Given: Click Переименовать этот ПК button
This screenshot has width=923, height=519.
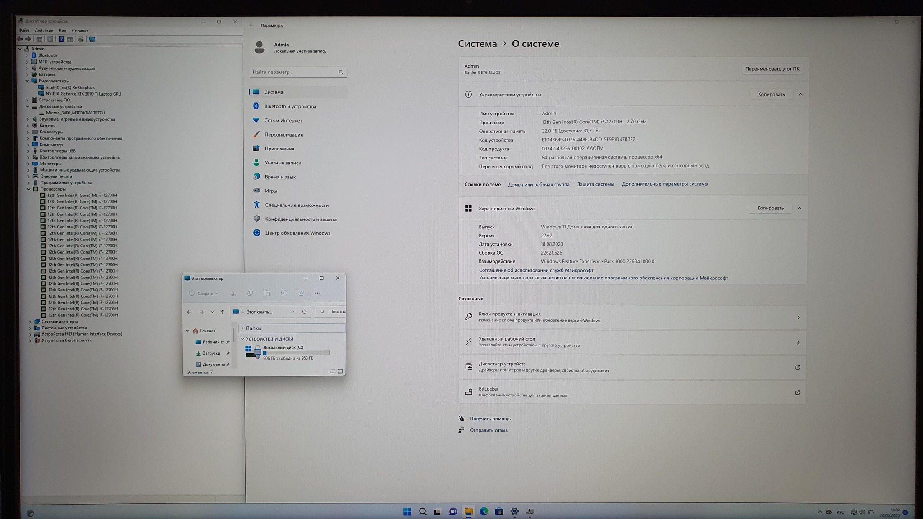Looking at the screenshot, I should tap(772, 69).
